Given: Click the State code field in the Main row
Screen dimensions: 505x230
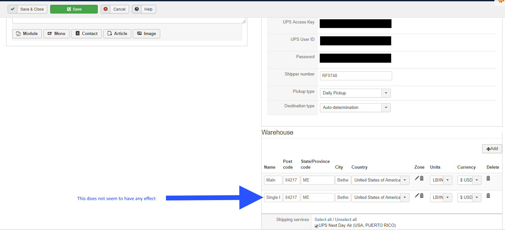Looking at the screenshot, I should pyautogui.click(x=317, y=180).
